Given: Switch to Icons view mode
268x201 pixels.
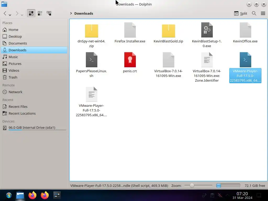Looking at the screenshot, I should tap(31, 13).
